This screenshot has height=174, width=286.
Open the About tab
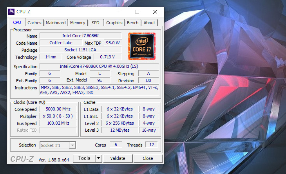149,23
